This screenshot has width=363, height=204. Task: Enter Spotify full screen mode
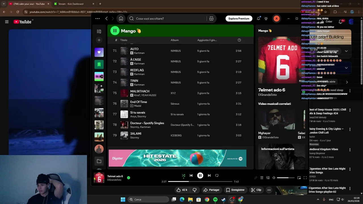[x=305, y=178]
